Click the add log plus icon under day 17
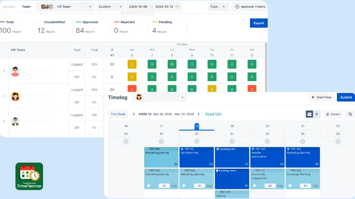Viewport: 355px width, 199px height. click(161, 141)
